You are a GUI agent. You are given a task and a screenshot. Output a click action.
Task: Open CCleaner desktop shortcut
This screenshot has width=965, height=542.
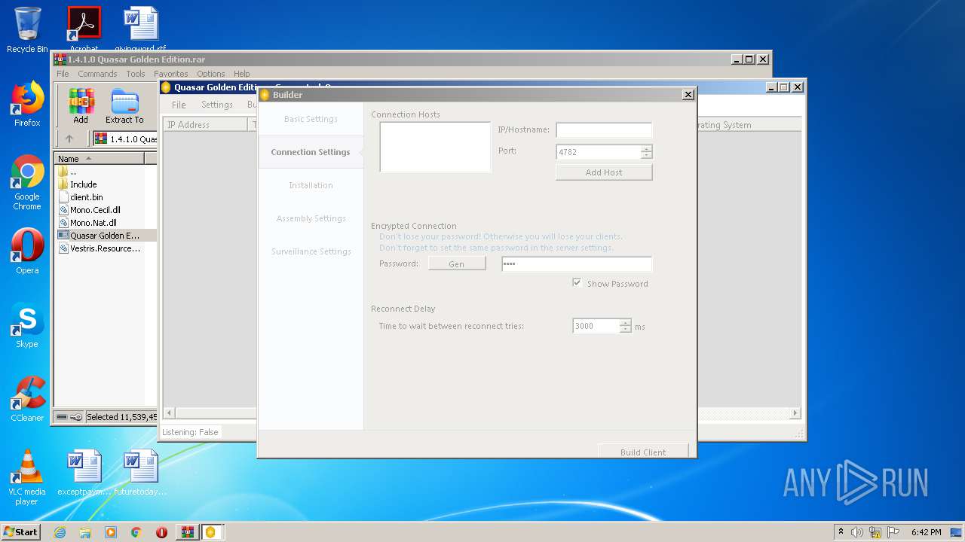pos(27,399)
